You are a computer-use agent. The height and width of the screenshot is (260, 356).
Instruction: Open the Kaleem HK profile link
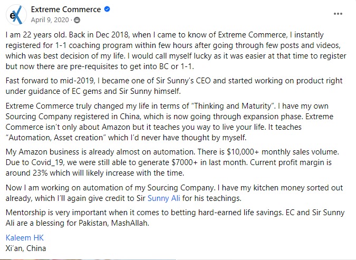tap(24, 238)
